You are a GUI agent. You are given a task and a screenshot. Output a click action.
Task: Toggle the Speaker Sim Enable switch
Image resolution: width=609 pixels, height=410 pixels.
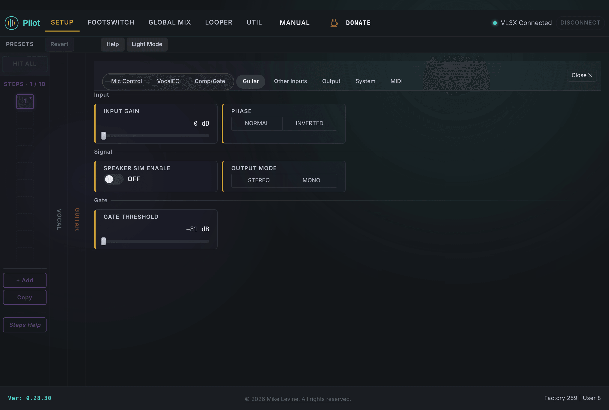[113, 179]
